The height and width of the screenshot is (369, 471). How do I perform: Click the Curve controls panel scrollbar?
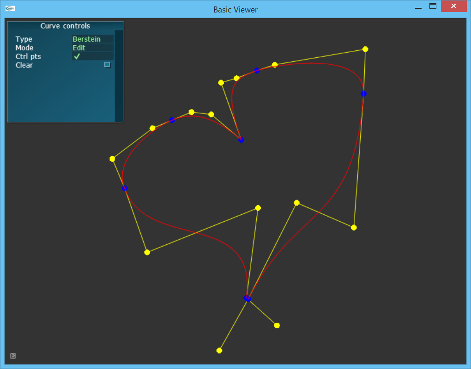pos(119,75)
